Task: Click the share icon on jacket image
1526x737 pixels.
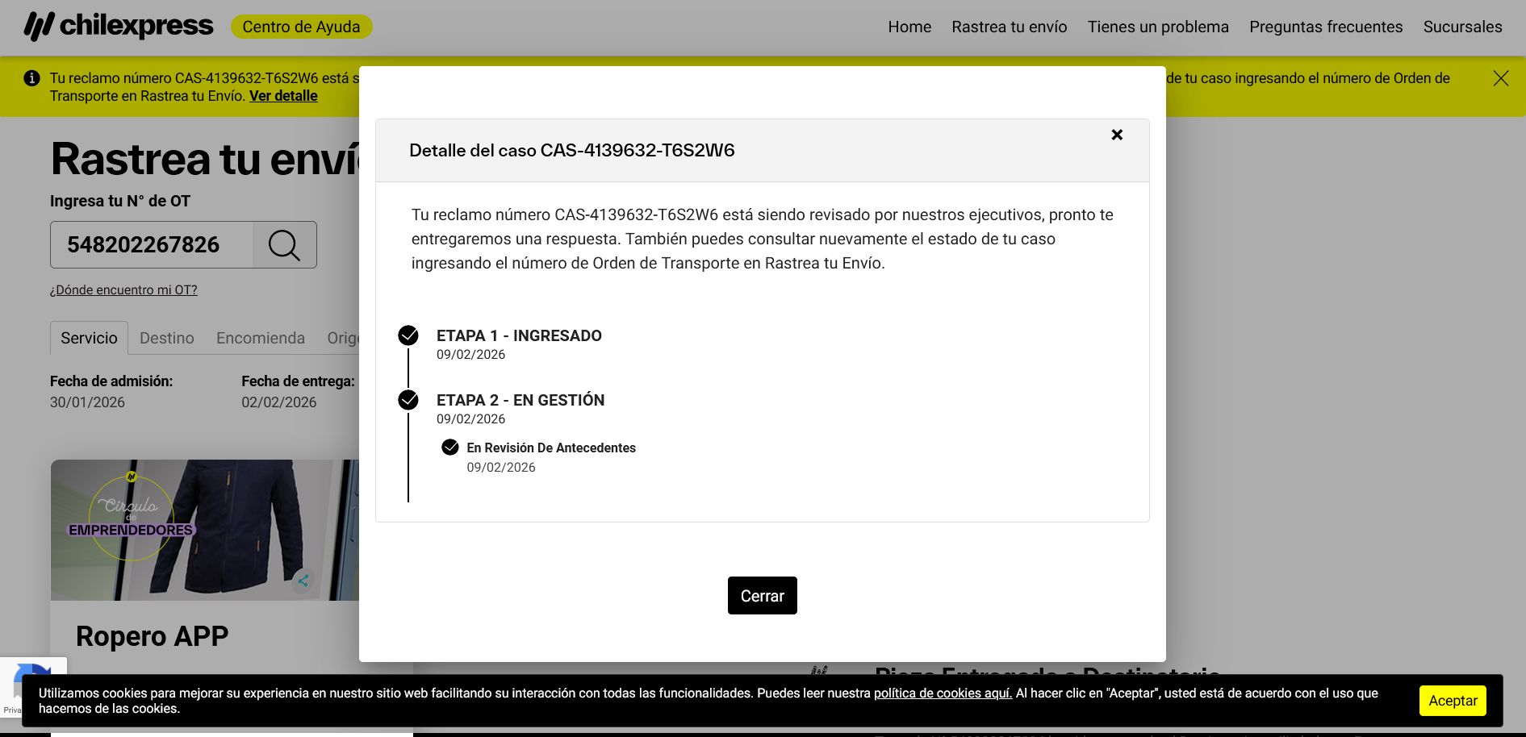Action: (303, 581)
